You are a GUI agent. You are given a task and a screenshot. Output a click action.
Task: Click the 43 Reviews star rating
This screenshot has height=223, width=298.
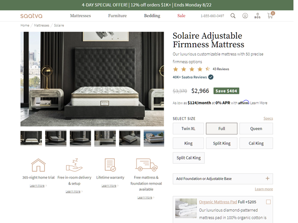pos(201,69)
